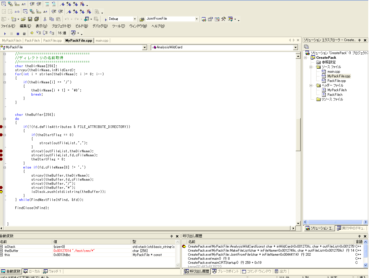The image size is (370, 278).
Task: Click the a·b replace icon
Action: [17, 12]
